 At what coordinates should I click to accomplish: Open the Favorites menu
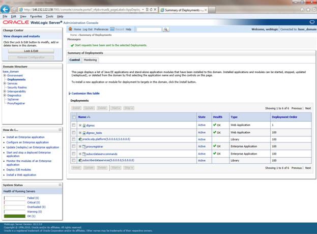click(x=36, y=16)
